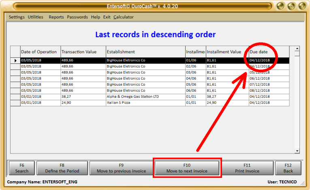Screen dimensions: 310x190
Task: Click due date 06/12/2018
Action: 269,78
